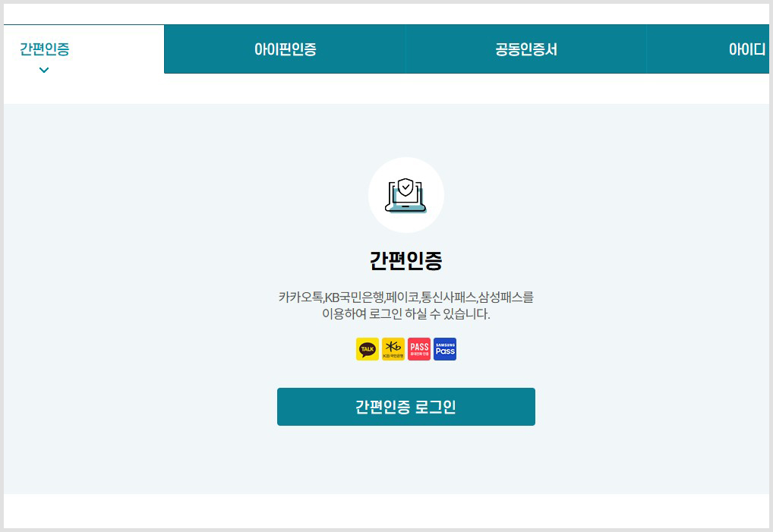This screenshot has width=773, height=532.
Task: Open KakaoTalk login via the yellow TALK icon
Action: (367, 348)
